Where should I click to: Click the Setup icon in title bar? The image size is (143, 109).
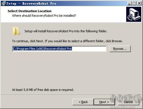pyautogui.click(x=3, y=3)
